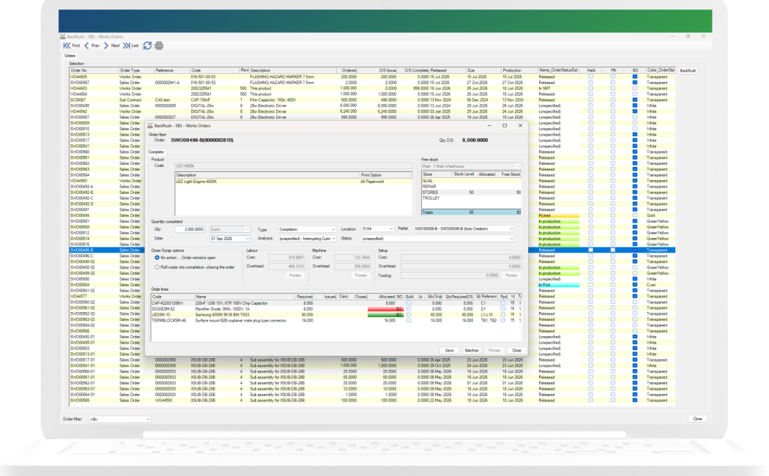
Task: Click the cyan In Pick status cell
Action: (558, 285)
